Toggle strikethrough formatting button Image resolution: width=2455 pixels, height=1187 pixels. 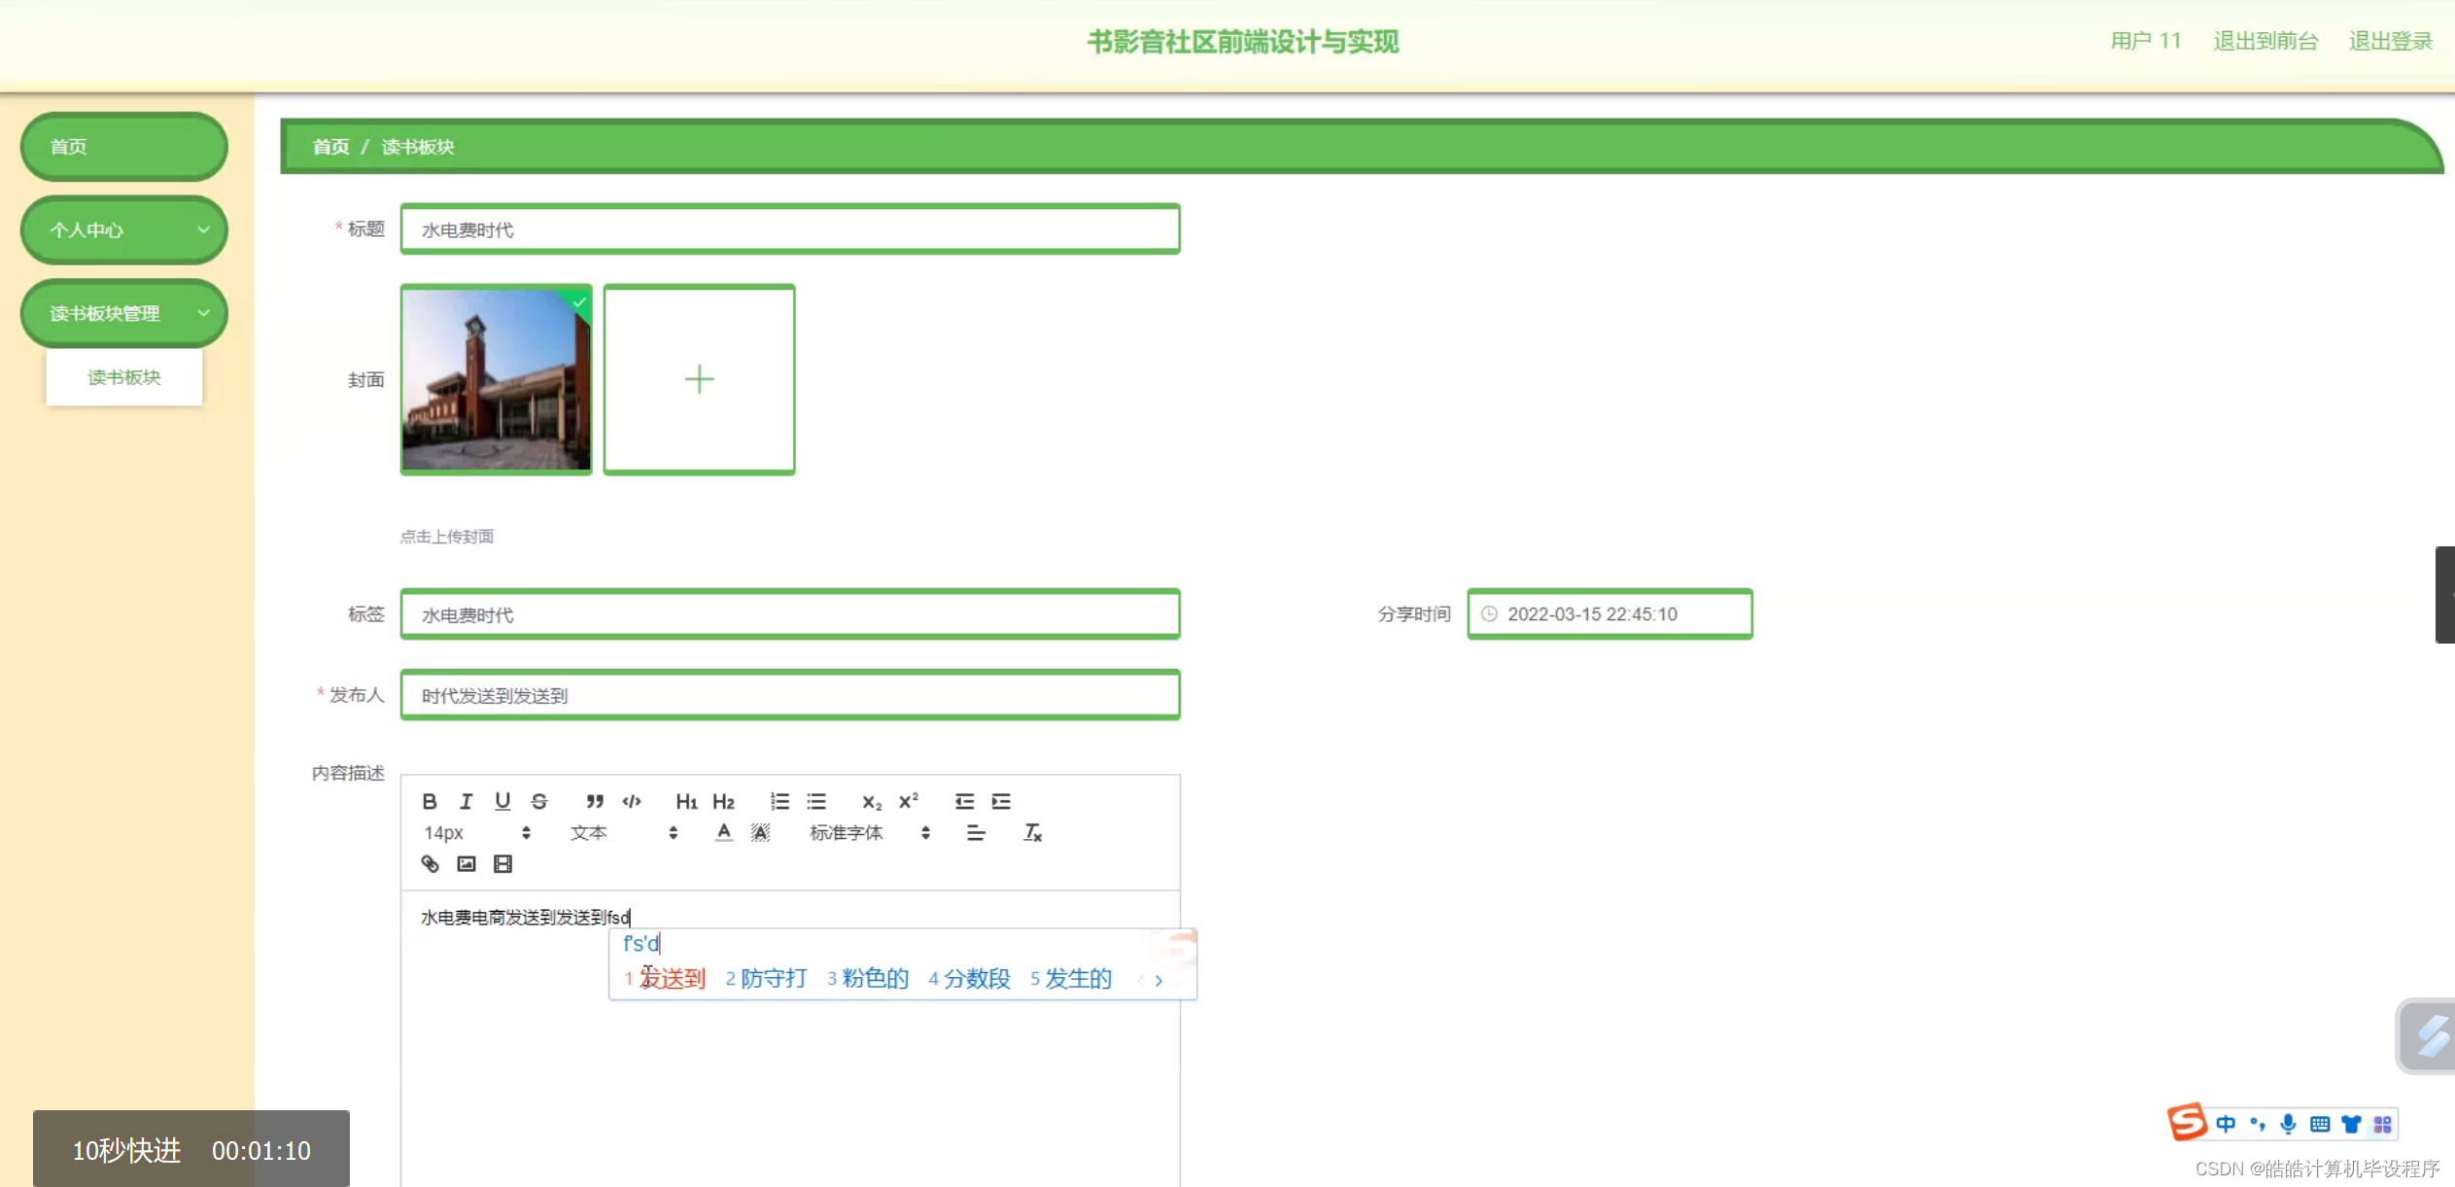click(x=539, y=801)
